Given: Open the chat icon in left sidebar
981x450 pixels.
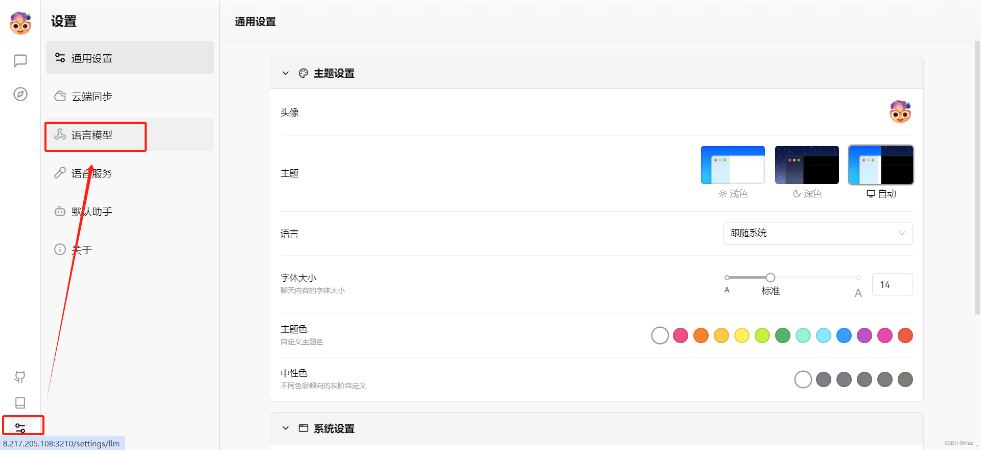Looking at the screenshot, I should (20, 61).
